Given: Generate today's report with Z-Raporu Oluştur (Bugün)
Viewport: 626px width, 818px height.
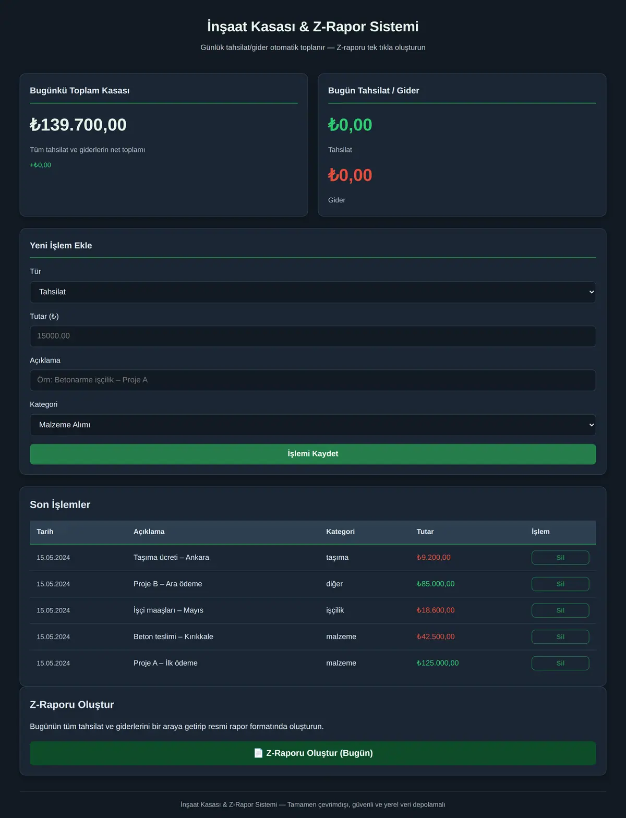Looking at the screenshot, I should pos(312,753).
